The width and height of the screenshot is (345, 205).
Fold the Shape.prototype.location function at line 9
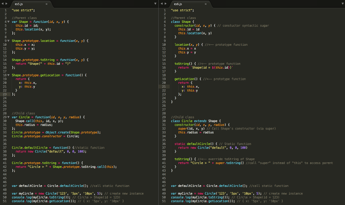(x=8, y=41)
